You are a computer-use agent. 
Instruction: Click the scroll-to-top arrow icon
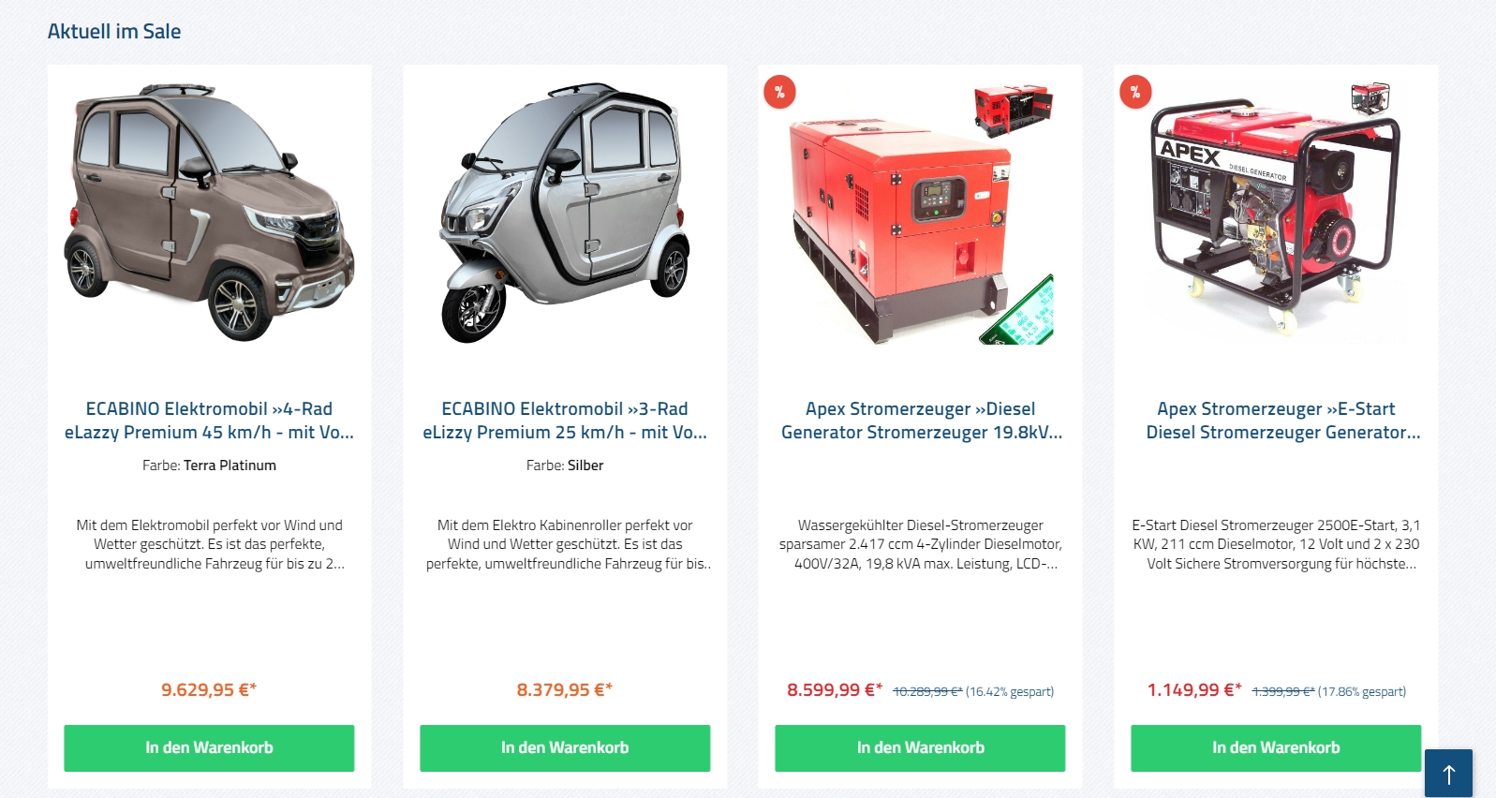click(x=1448, y=774)
